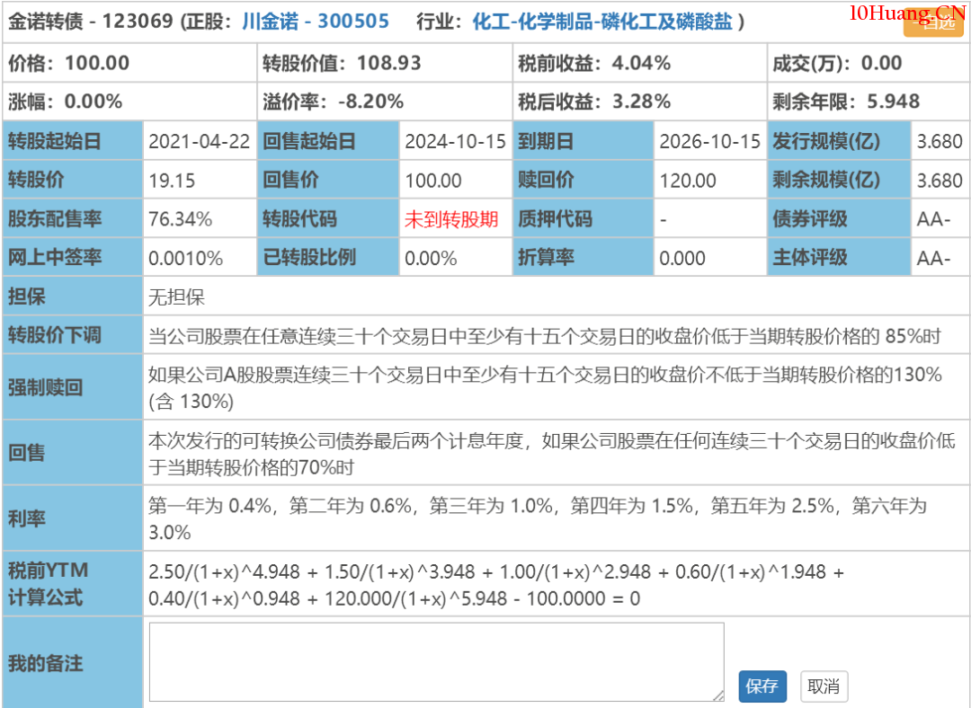Select the 成交(万): 0.00 cell
The width and height of the screenshot is (971, 708).
tap(869, 63)
